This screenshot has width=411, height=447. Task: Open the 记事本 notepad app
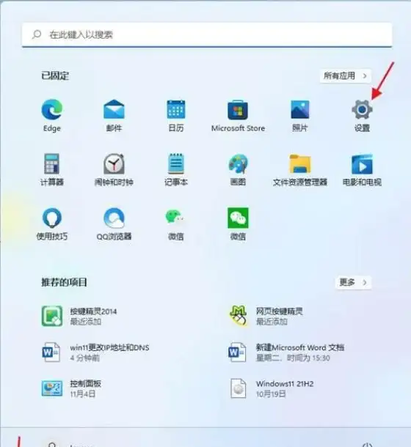176,169
